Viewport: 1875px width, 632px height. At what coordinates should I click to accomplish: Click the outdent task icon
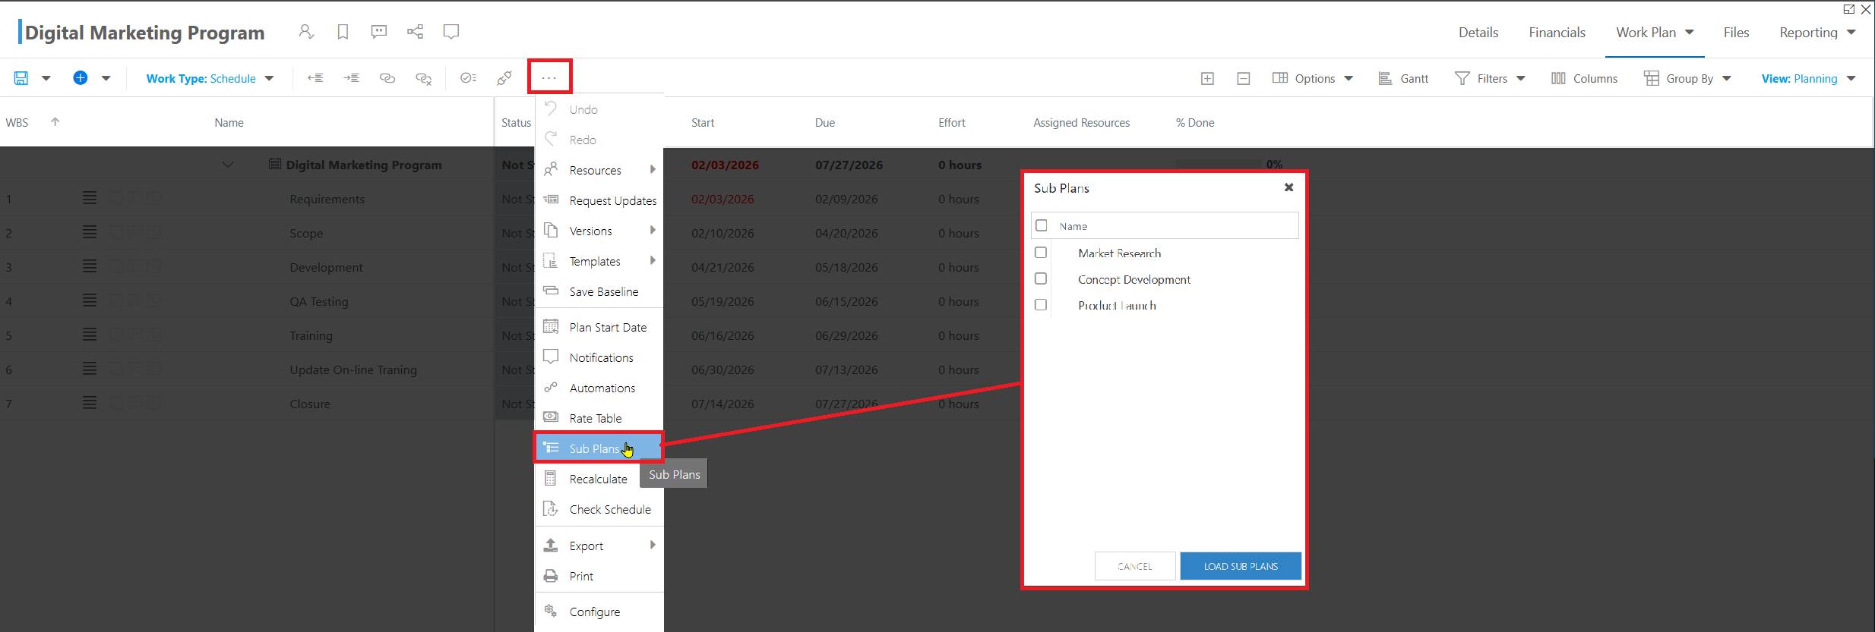coord(315,78)
